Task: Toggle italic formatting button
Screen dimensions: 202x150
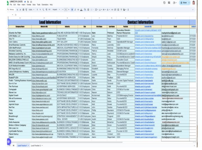Action: point(75,10)
